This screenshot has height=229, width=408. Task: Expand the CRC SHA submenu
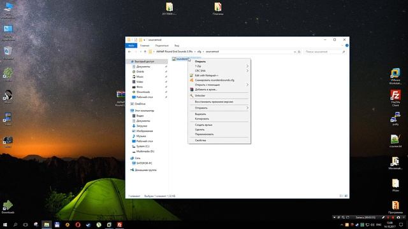point(219,71)
